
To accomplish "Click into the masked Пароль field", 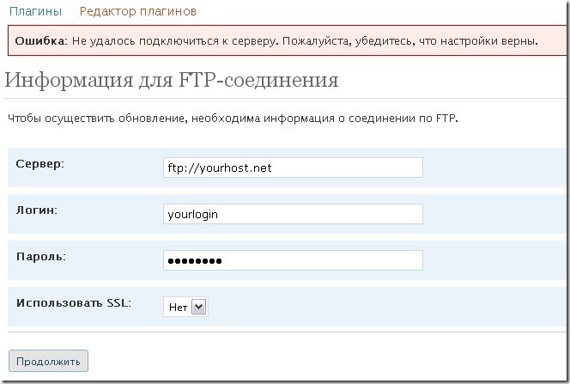I will click(292, 260).
